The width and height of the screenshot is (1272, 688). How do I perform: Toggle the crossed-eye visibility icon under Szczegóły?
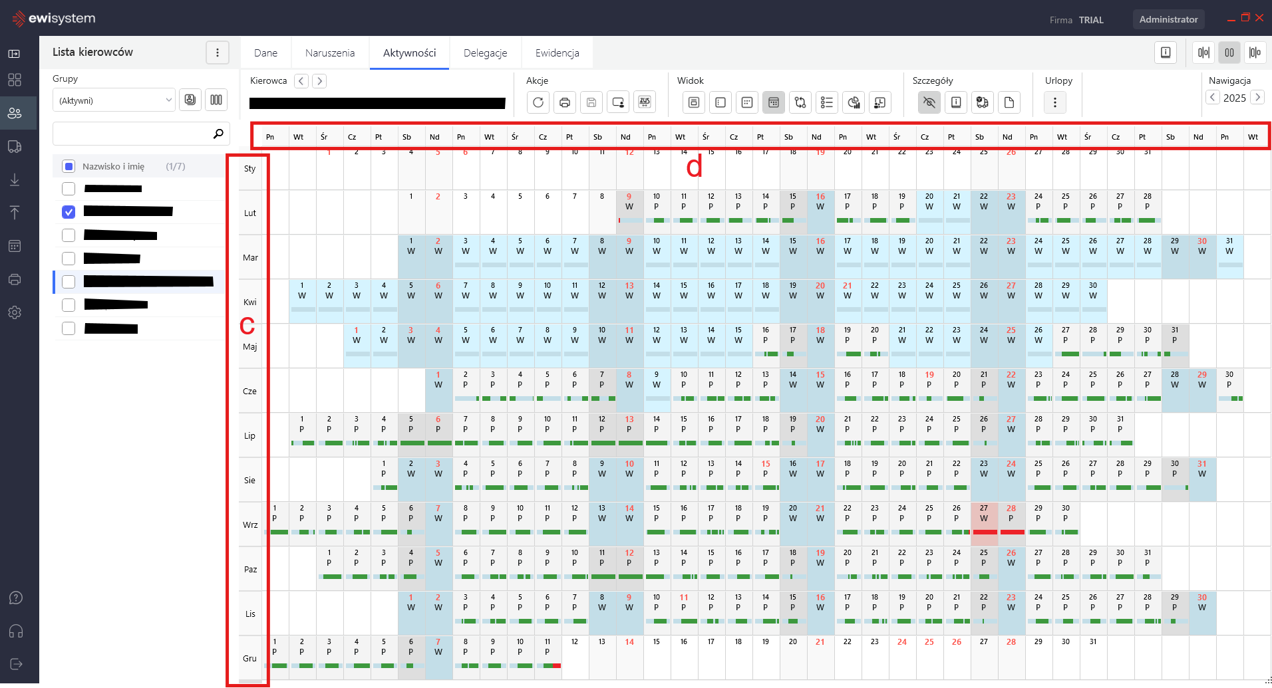click(929, 102)
